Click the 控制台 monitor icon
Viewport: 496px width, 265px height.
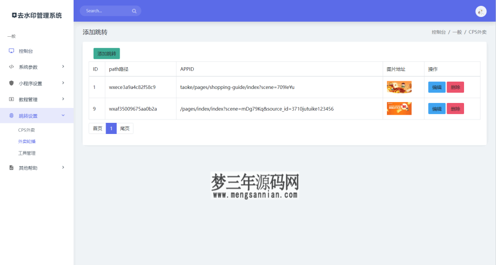tap(12, 51)
